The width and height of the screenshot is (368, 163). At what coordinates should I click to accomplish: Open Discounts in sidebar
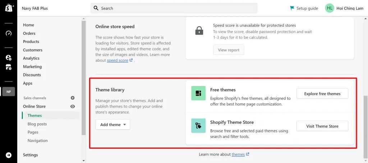pyautogui.click(x=32, y=75)
